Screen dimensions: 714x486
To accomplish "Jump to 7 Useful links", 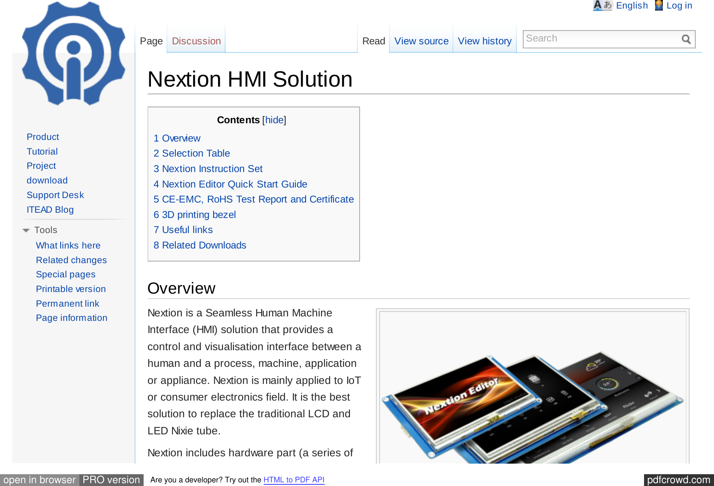I will pyautogui.click(x=183, y=230).
